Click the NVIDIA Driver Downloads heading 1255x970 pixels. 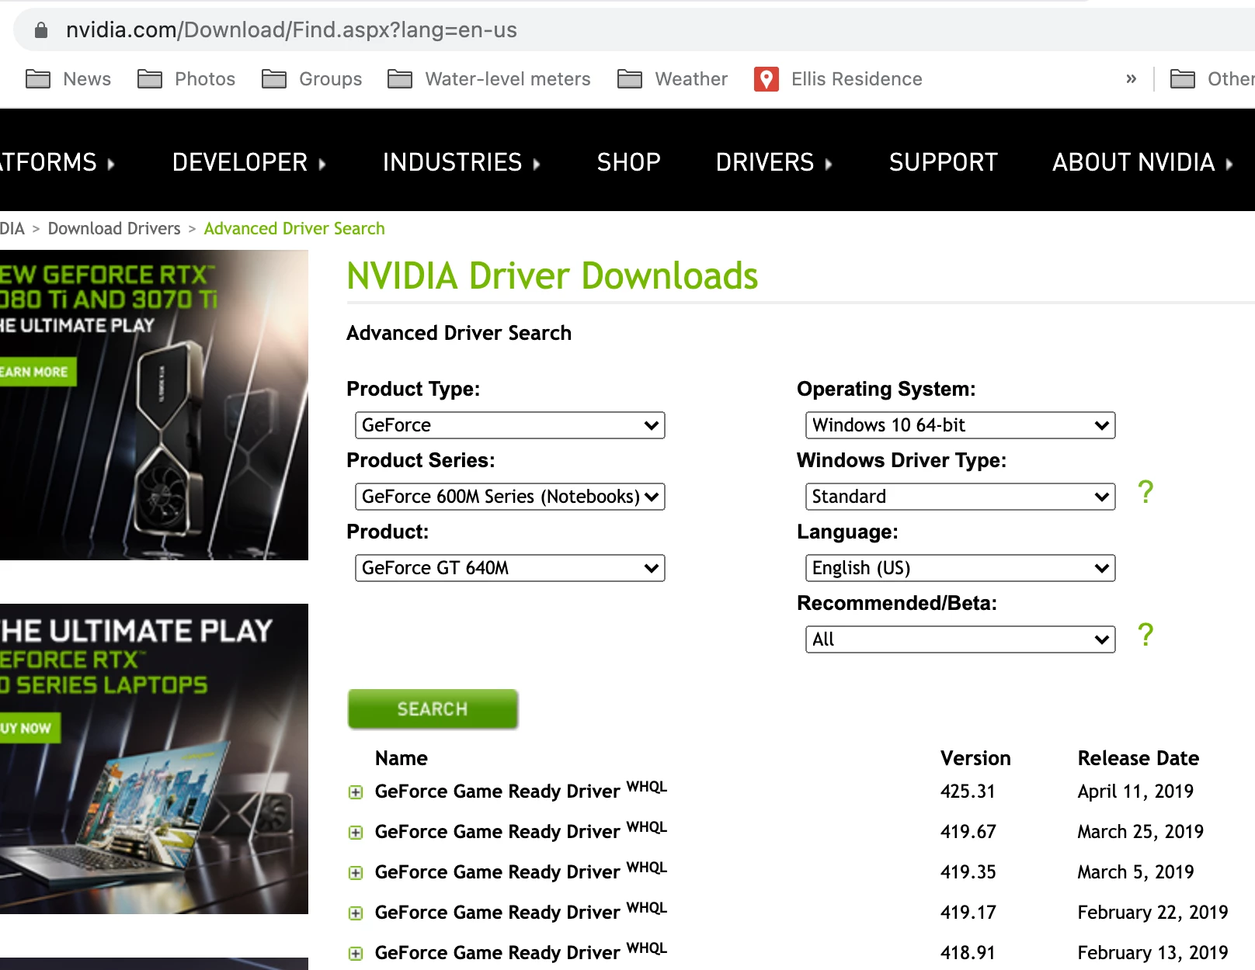click(x=552, y=276)
